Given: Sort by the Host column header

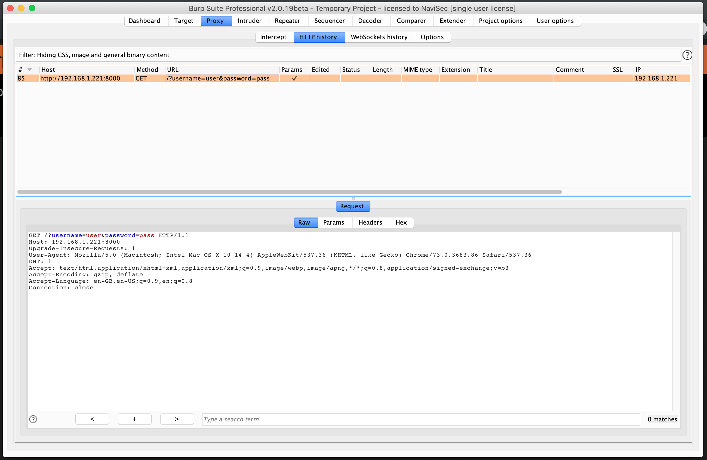Looking at the screenshot, I should click(x=87, y=70).
